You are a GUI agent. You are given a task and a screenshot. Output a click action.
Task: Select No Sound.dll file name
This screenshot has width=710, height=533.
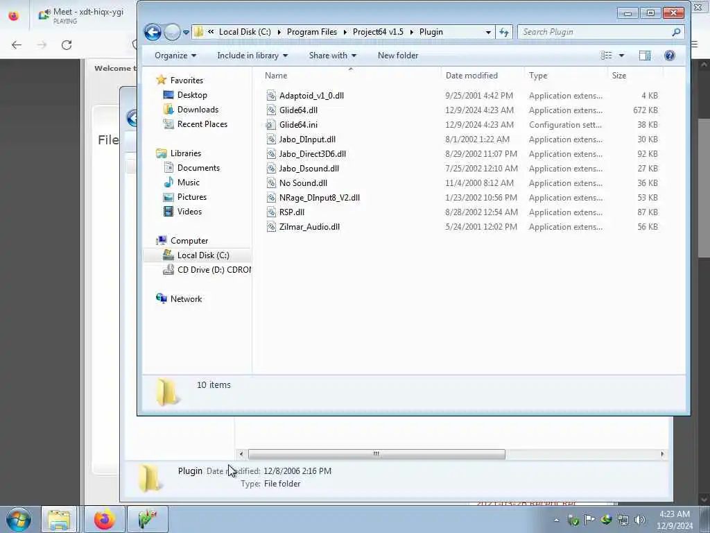click(304, 183)
